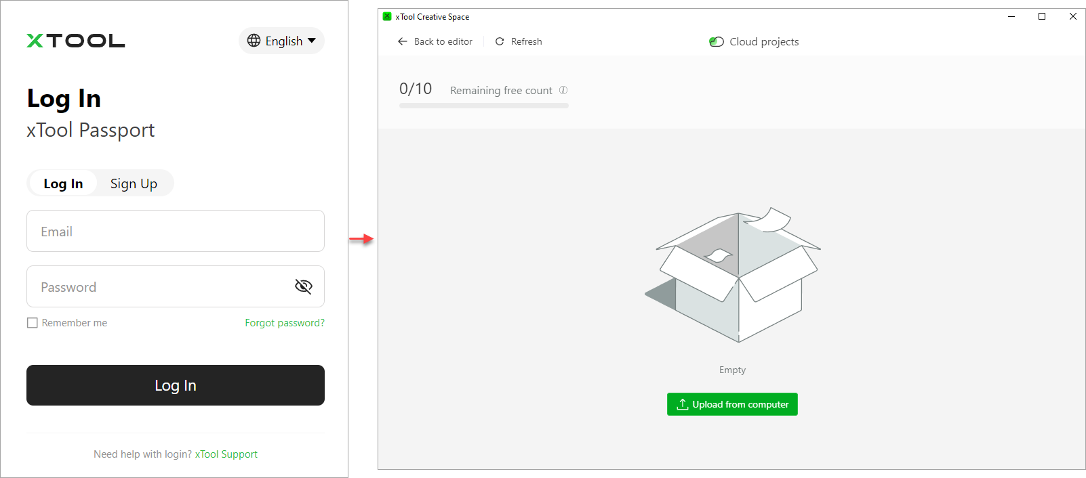Click the empty box illustration
The image size is (1086, 478).
(x=732, y=274)
